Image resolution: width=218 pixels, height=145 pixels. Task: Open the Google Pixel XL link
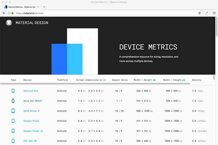(x=33, y=131)
